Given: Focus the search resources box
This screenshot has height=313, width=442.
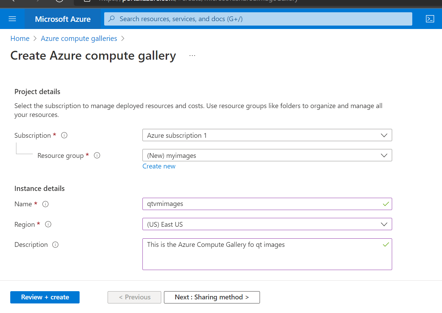Looking at the screenshot, I should click(258, 19).
